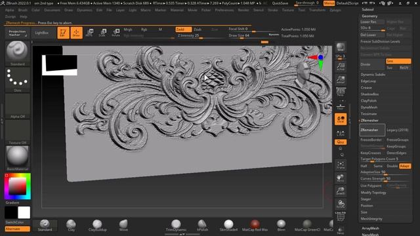This screenshot has width=420, height=236.
Task: Click the Move canvas button
Action: (x=341, y=178)
